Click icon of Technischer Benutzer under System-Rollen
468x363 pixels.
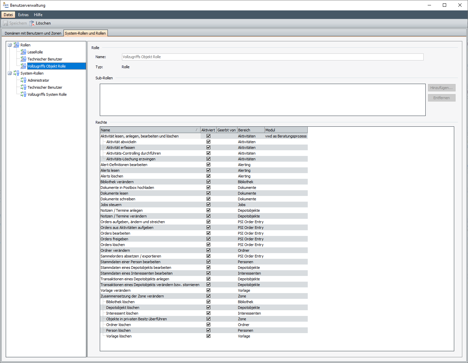click(23, 87)
